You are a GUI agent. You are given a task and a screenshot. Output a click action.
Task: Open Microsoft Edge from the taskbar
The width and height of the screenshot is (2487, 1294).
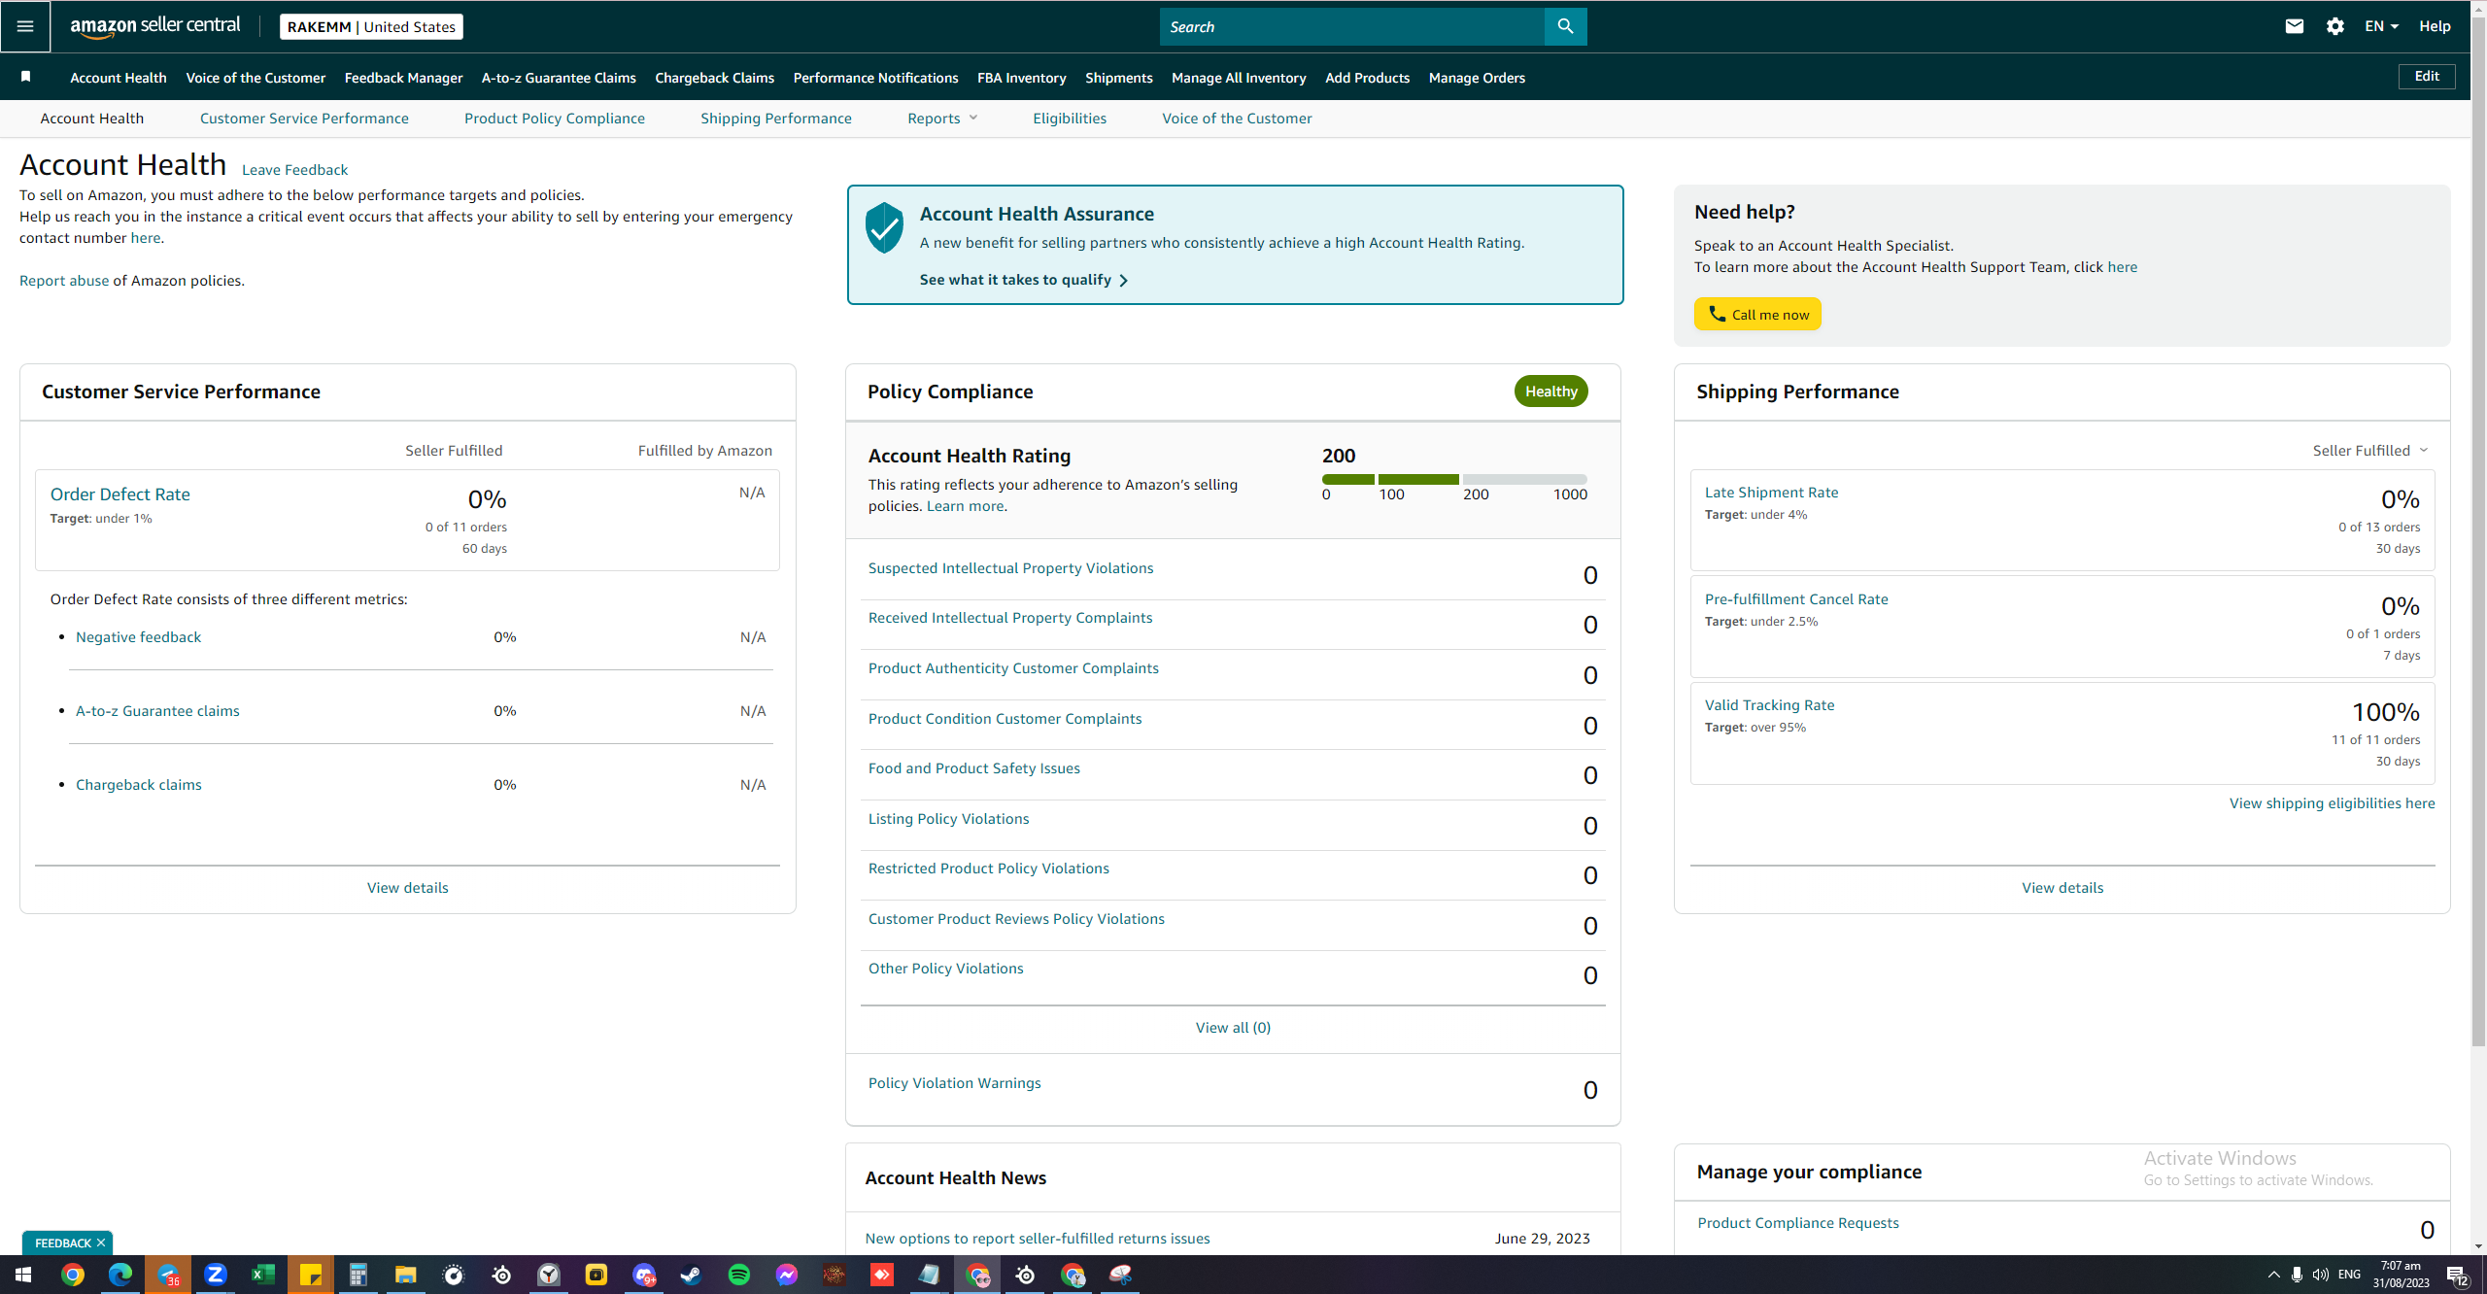[120, 1275]
